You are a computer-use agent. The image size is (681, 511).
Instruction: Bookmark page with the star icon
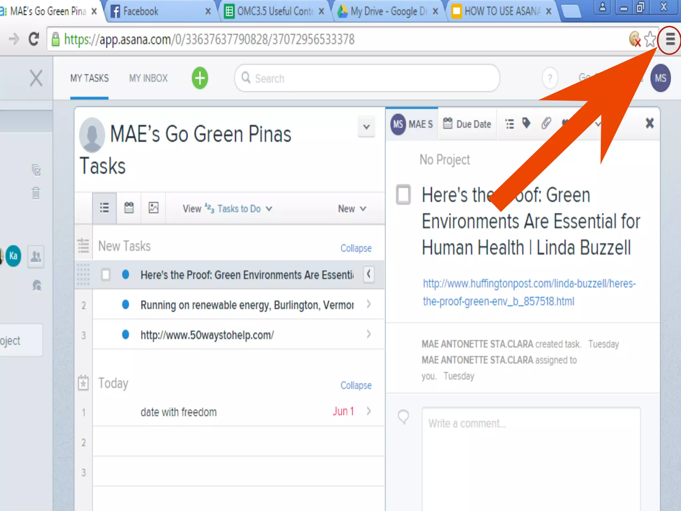(650, 40)
